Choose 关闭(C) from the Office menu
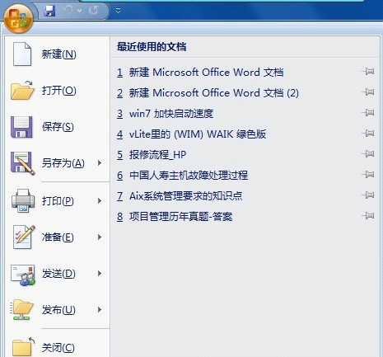 tap(58, 348)
